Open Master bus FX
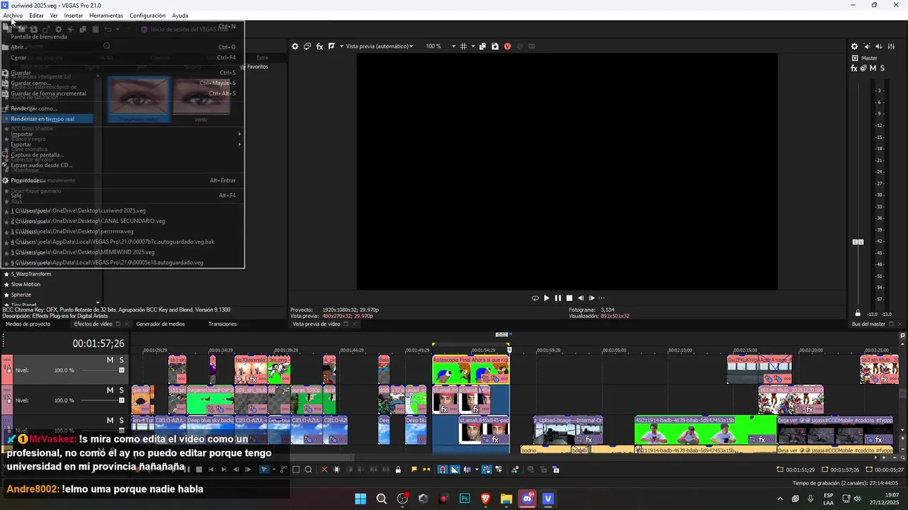The width and height of the screenshot is (908, 510). pyautogui.click(x=854, y=68)
